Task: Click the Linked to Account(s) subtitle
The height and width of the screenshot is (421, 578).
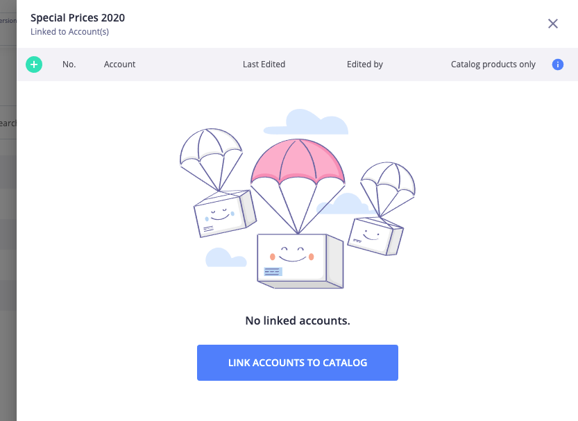Action: pyautogui.click(x=69, y=32)
